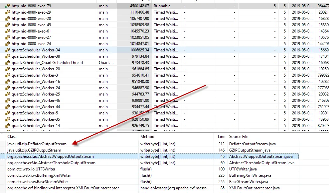
Task: Click thread icon of quartzScheduler_QuartzSchedulerThread
Action: point(8,63)
